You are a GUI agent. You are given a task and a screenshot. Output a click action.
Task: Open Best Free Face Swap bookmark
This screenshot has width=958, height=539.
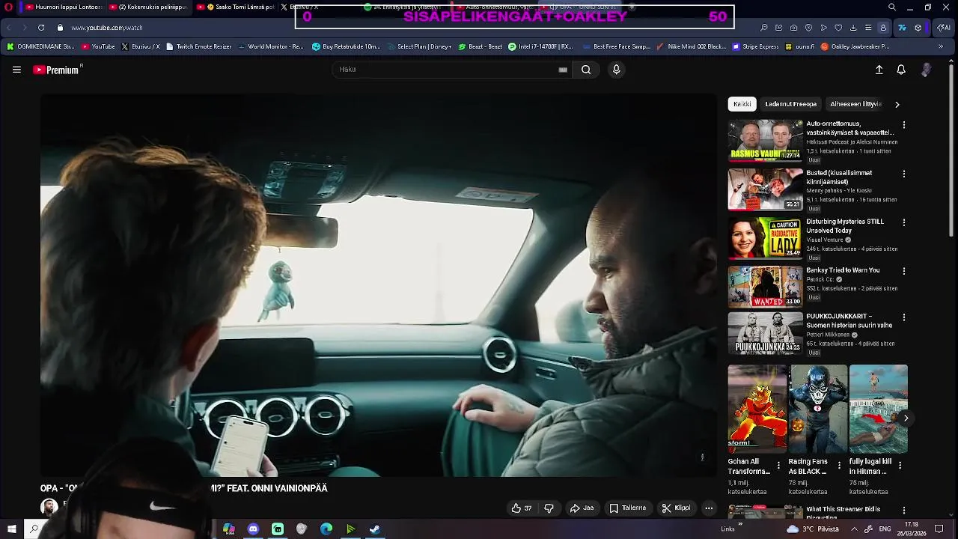(x=617, y=46)
